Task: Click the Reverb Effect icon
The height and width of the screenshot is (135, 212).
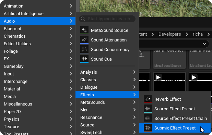Action: click(148, 99)
